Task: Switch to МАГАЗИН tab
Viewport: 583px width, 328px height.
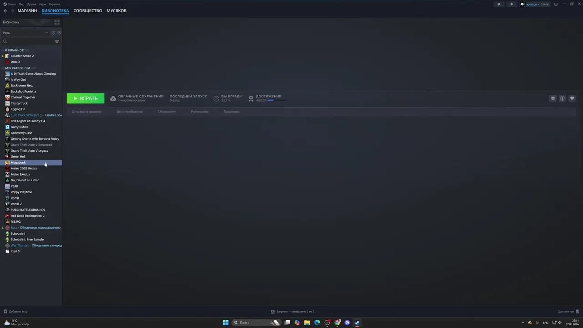Action: [27, 10]
